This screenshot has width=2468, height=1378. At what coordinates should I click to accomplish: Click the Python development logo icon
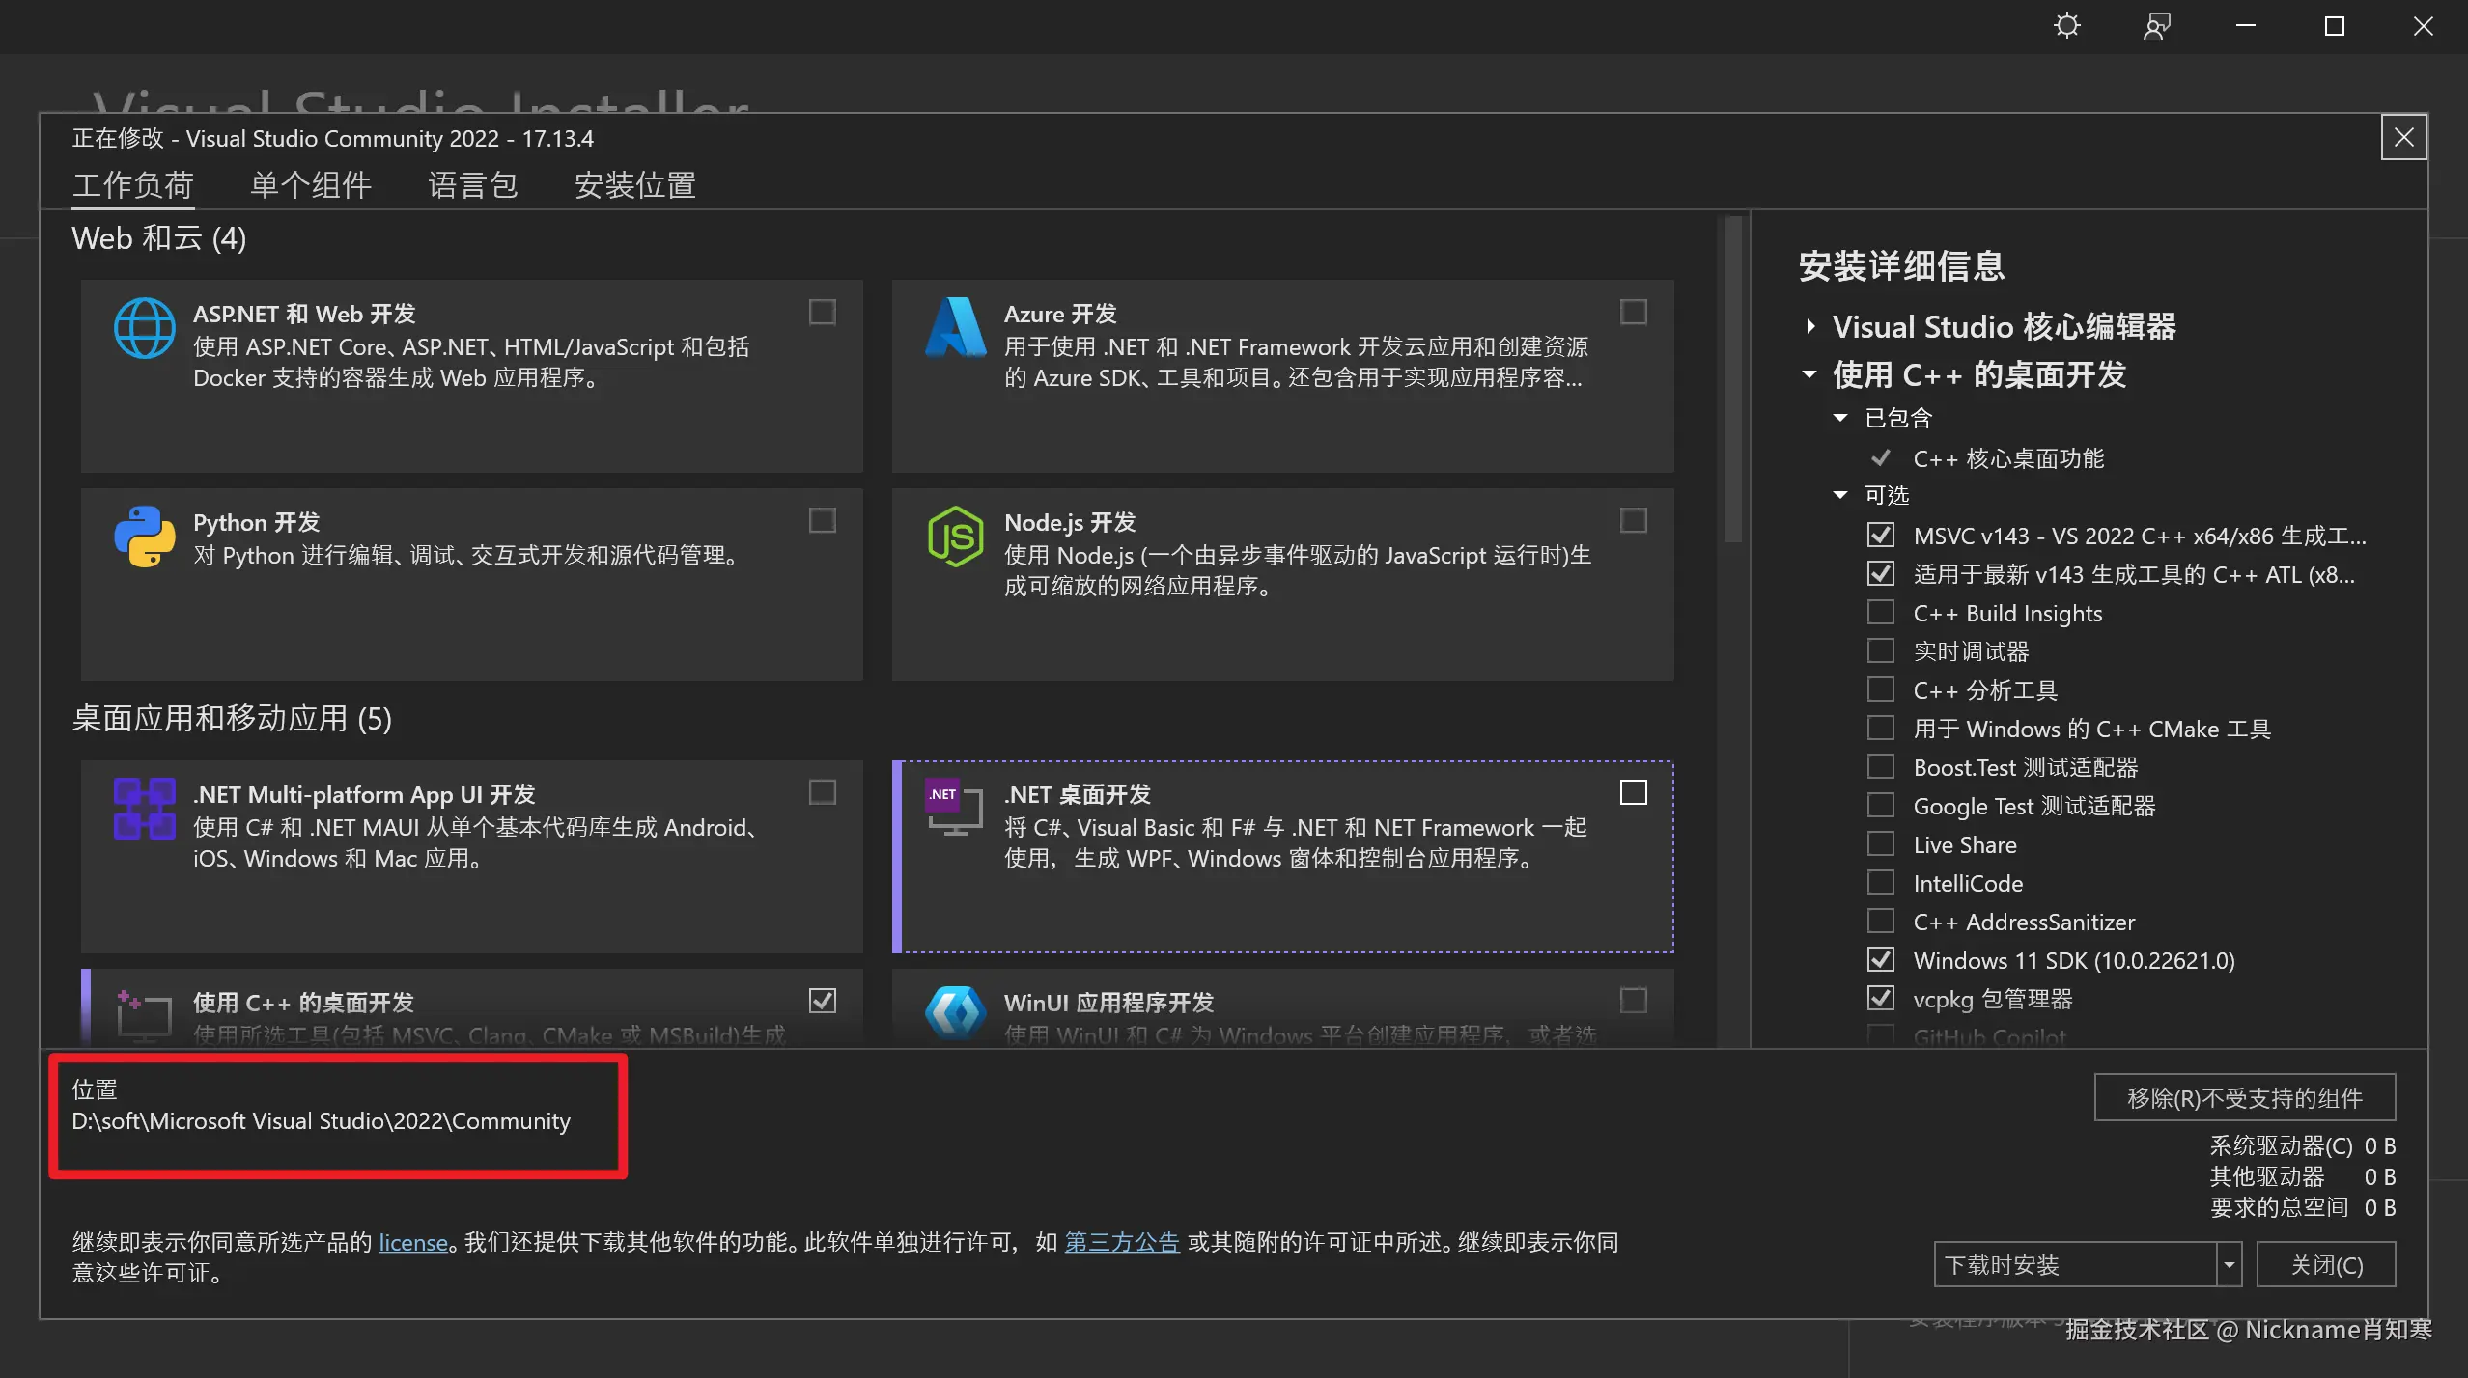[x=145, y=537]
